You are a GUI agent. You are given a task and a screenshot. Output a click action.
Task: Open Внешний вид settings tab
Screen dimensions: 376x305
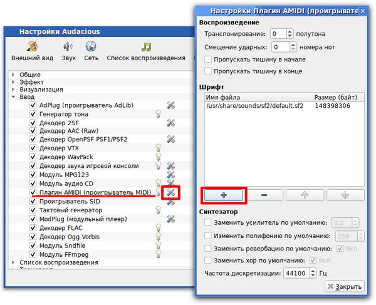tap(33, 51)
